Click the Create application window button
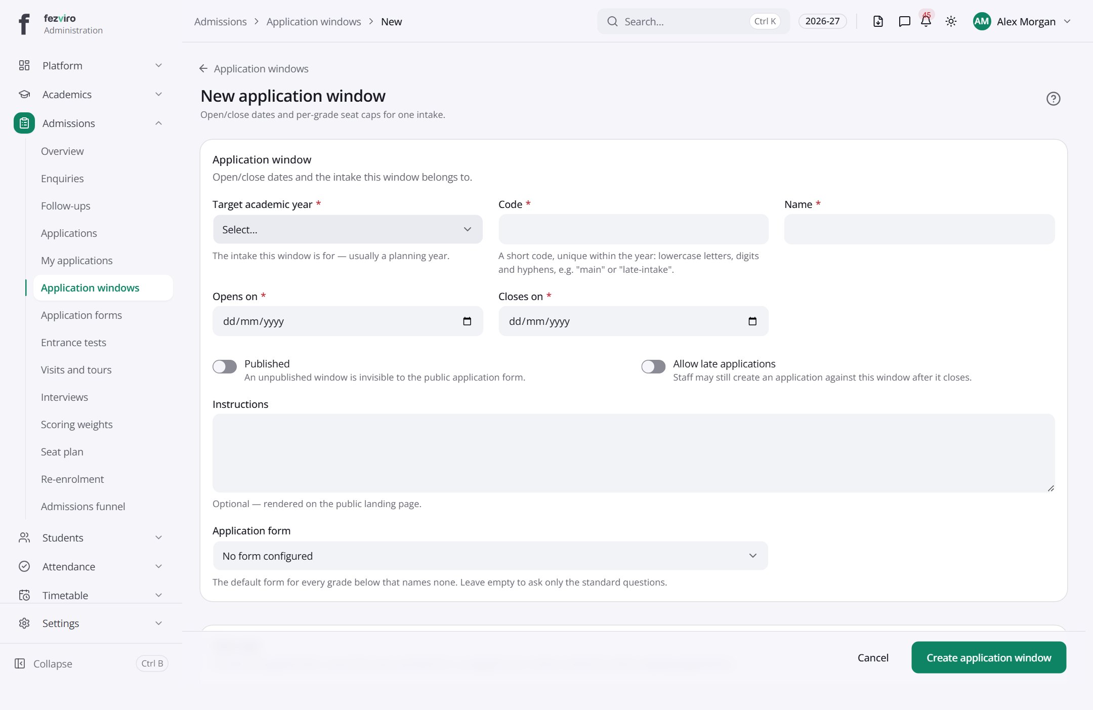This screenshot has height=710, width=1093. click(989, 657)
